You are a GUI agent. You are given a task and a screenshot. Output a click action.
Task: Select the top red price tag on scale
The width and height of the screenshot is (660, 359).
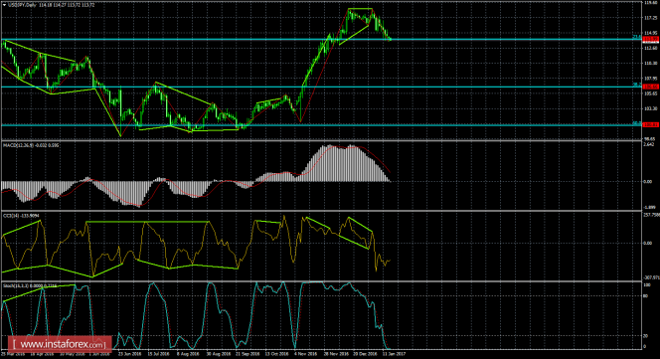[651, 39]
